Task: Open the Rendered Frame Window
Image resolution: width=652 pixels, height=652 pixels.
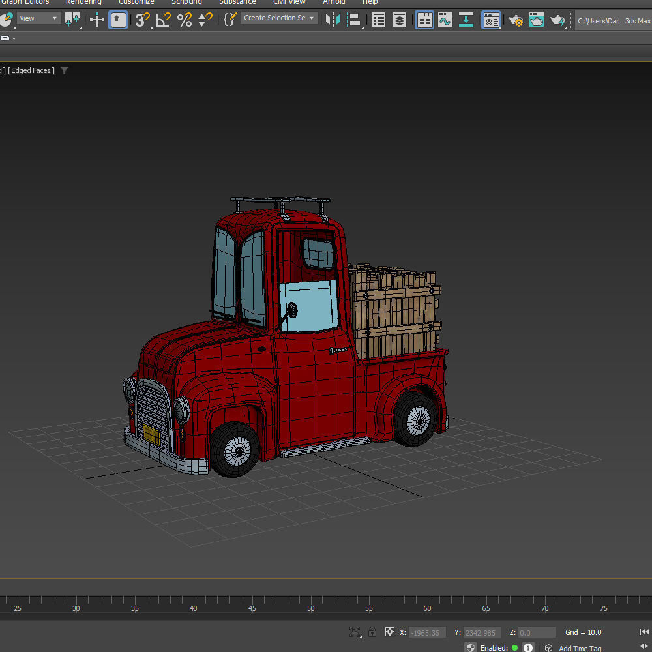Action: (537, 20)
